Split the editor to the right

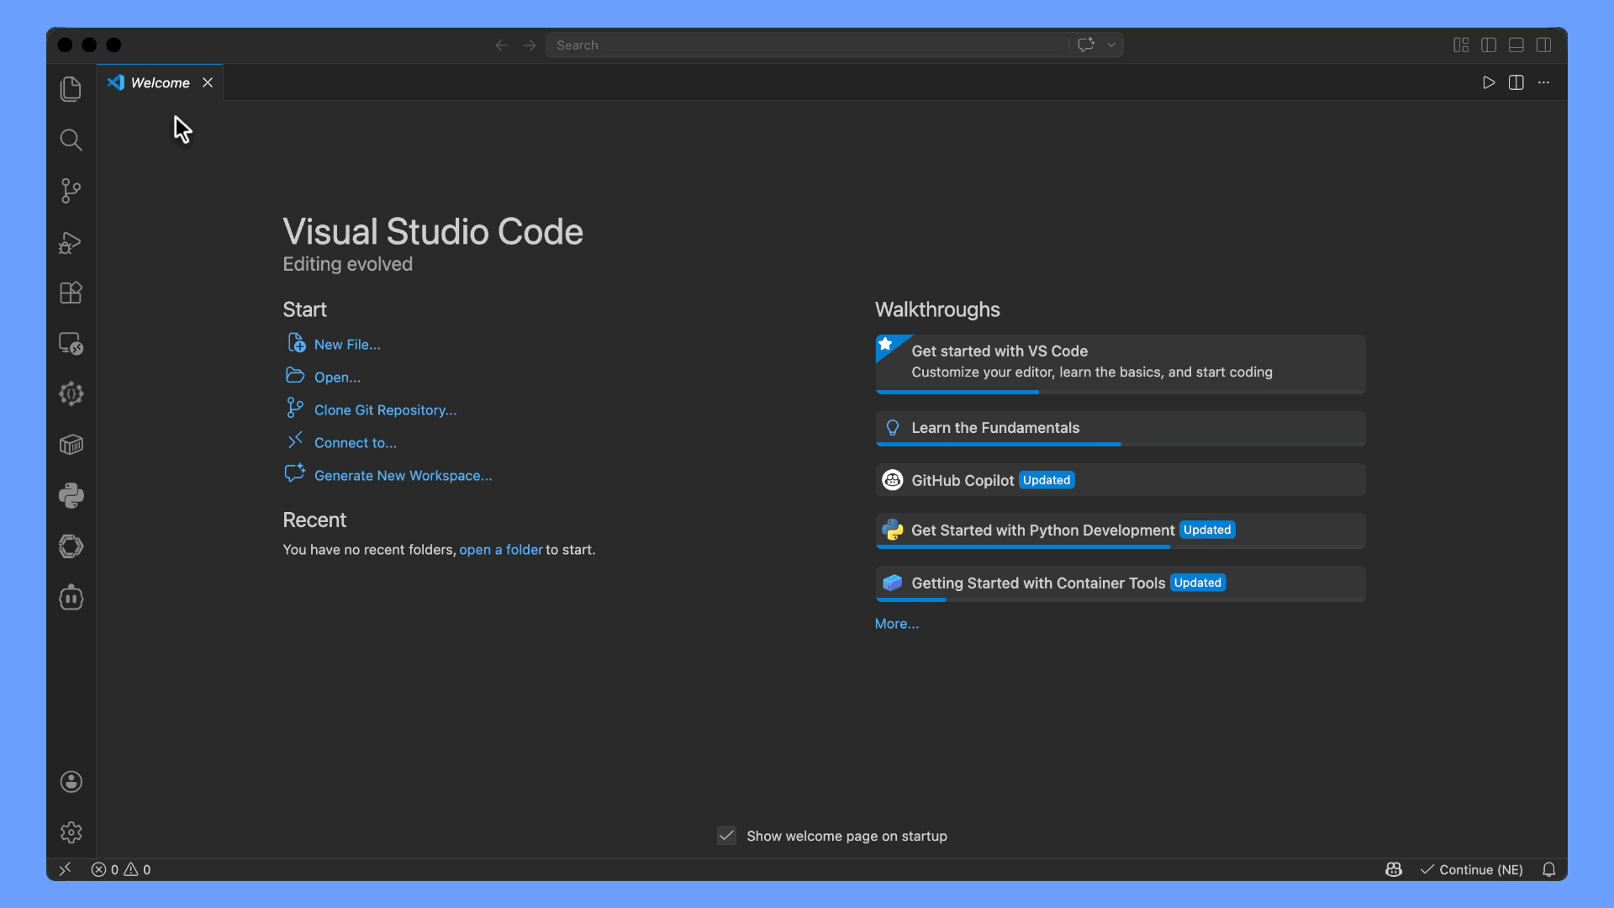(1516, 82)
